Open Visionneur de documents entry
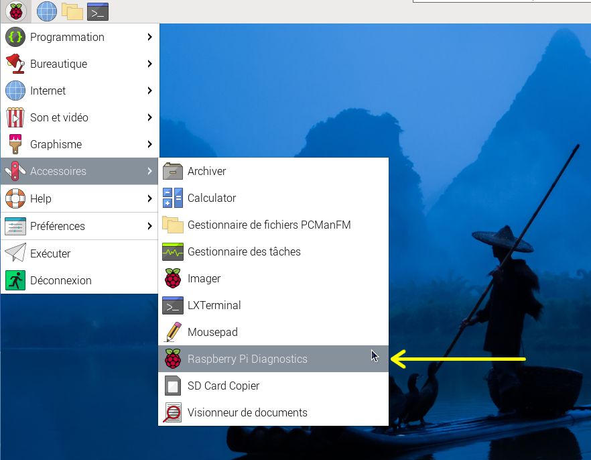Screen dimensions: 591x460 click(273, 412)
